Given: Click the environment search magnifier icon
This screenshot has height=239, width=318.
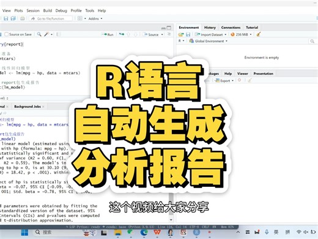Looking at the screenshot, I should tap(312, 41).
